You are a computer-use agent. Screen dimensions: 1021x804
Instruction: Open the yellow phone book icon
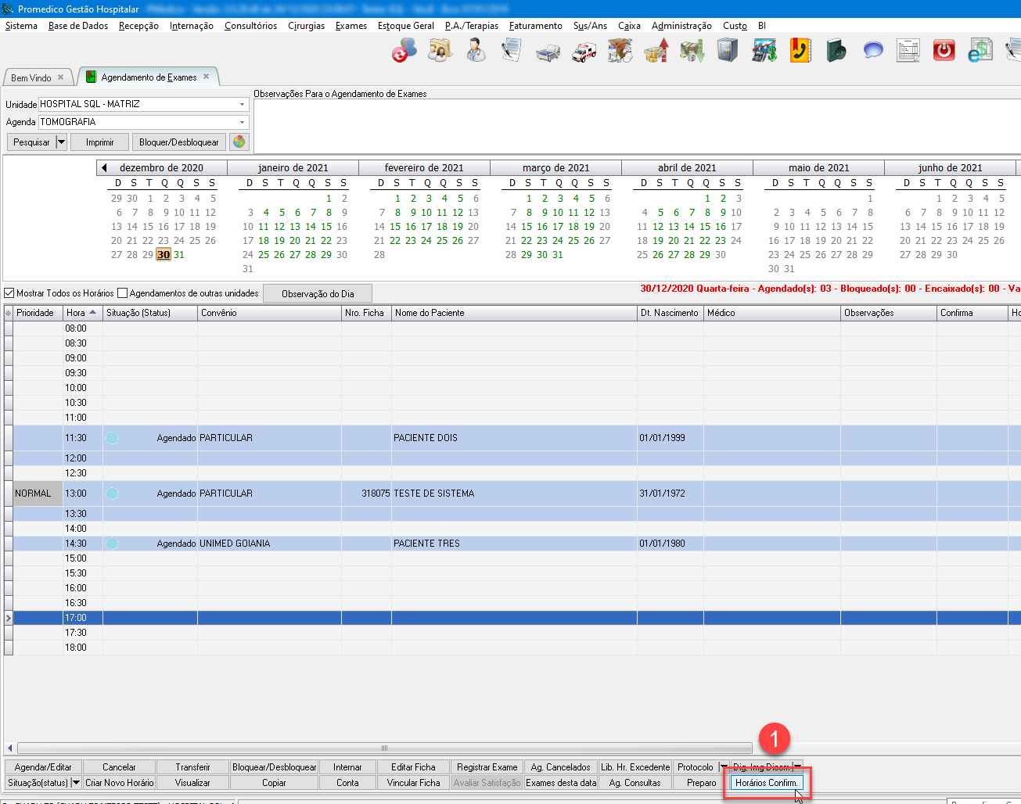coord(800,51)
